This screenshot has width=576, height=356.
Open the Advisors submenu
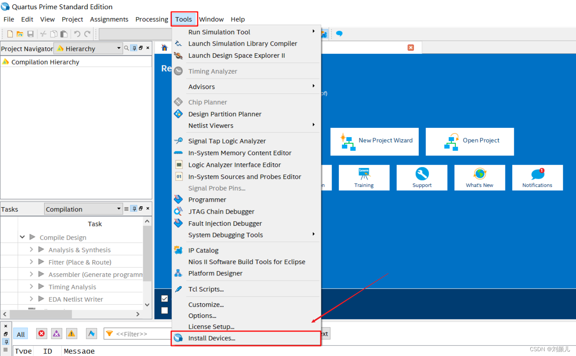[246, 87]
